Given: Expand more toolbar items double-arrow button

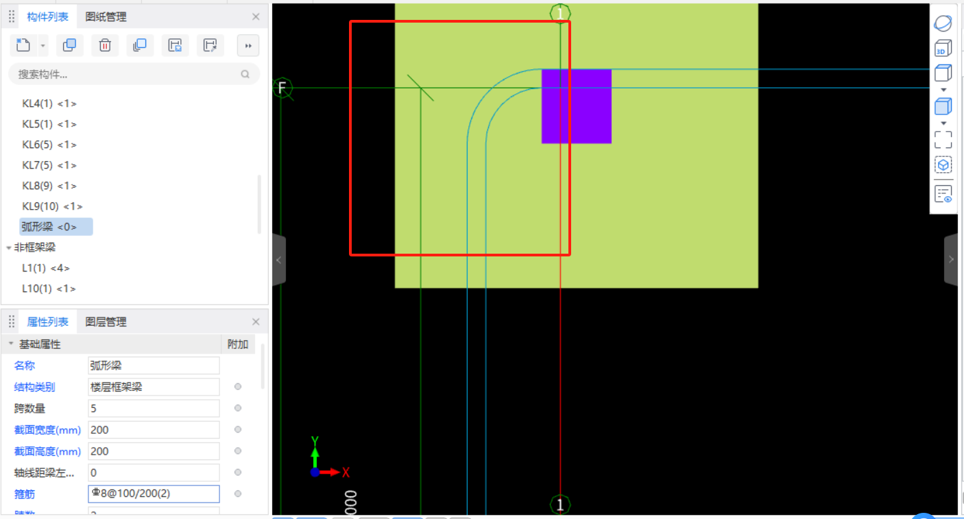Looking at the screenshot, I should 248,45.
